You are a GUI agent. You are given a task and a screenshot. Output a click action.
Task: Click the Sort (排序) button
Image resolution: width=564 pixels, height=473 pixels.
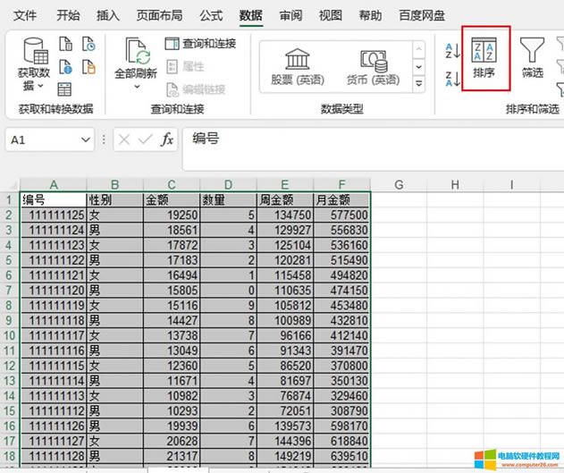486,58
